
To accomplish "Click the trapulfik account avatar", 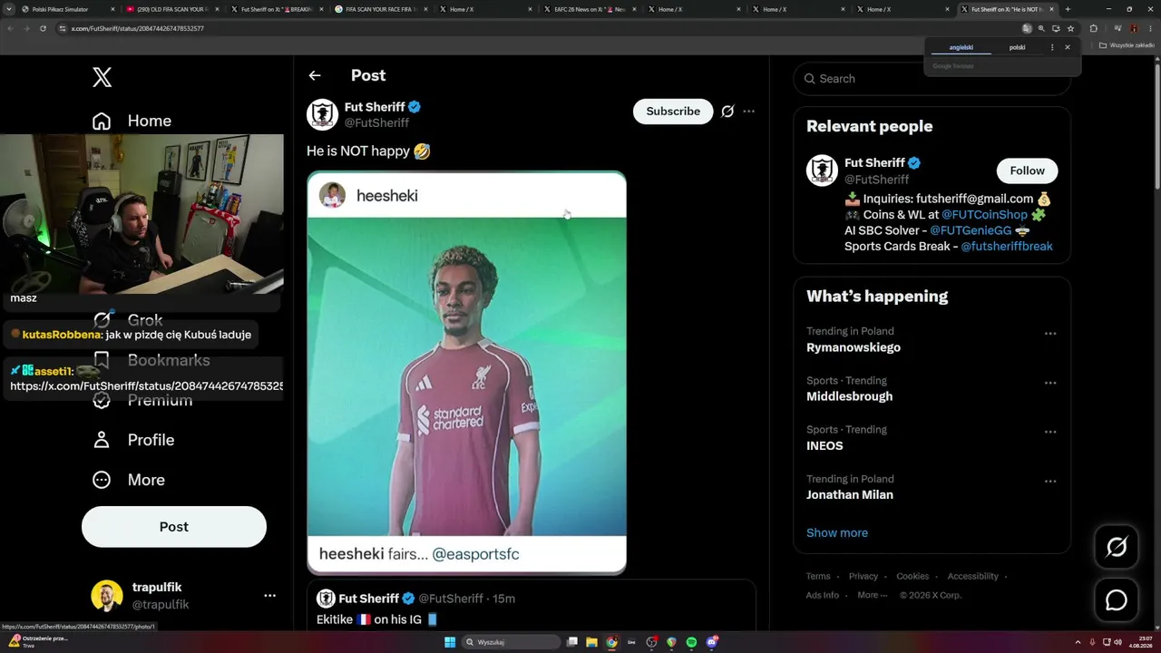I will (107, 596).
